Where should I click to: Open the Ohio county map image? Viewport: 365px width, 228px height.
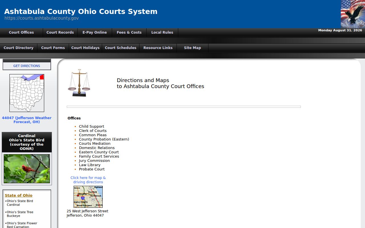(x=27, y=93)
